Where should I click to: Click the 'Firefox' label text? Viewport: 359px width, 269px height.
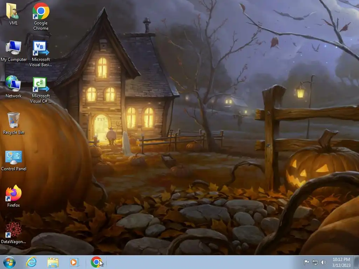pos(14,205)
